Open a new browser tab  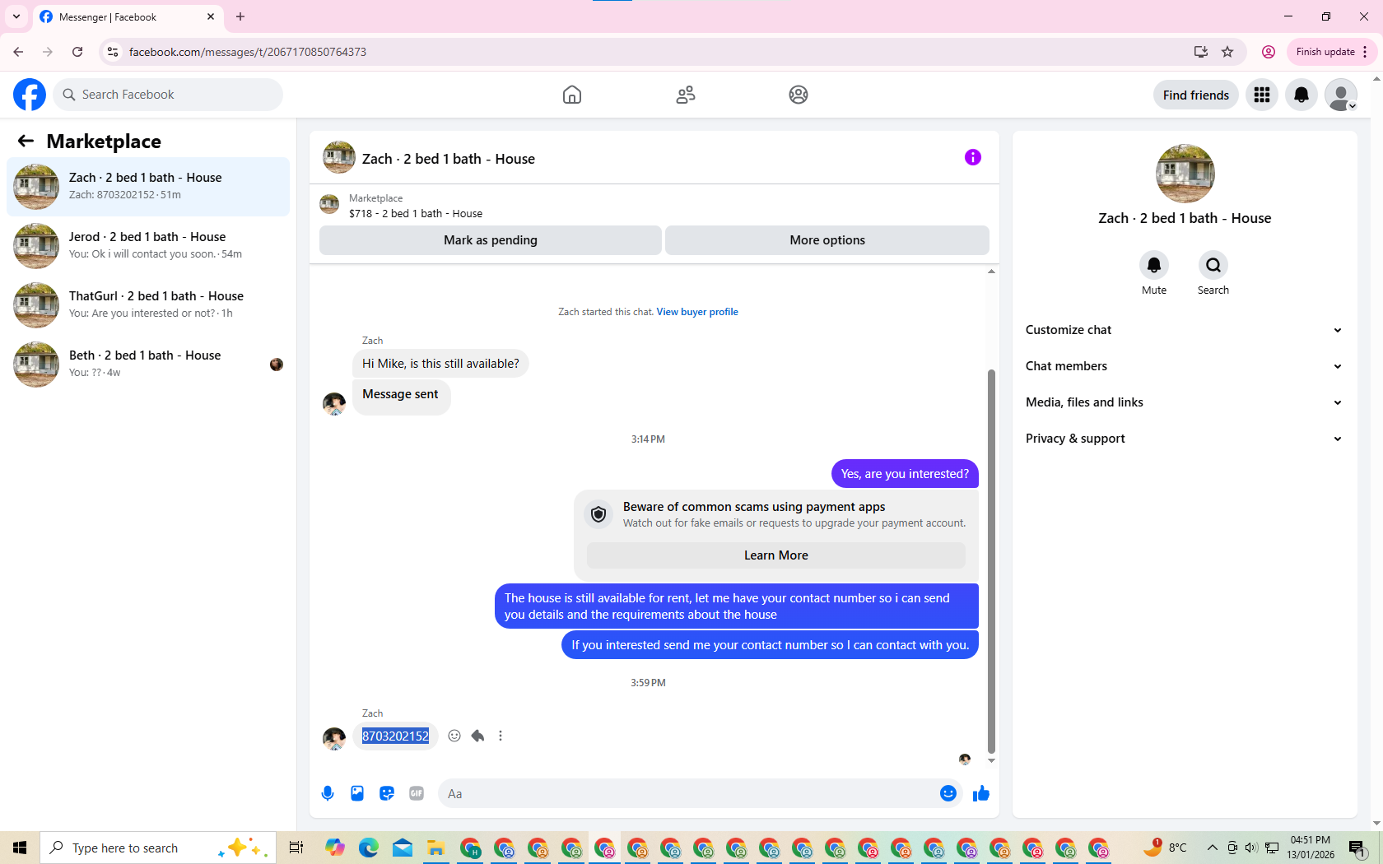point(240,16)
